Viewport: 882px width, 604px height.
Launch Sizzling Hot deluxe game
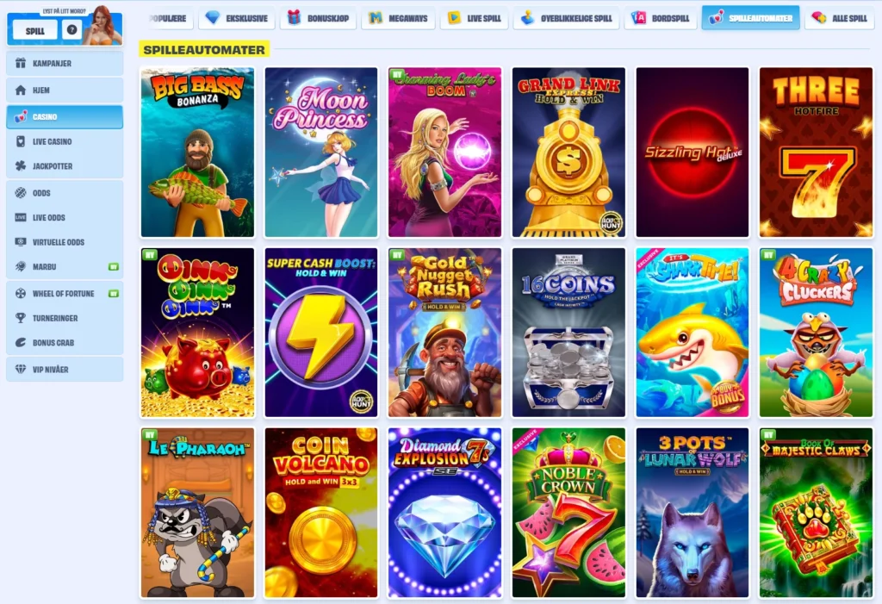693,152
